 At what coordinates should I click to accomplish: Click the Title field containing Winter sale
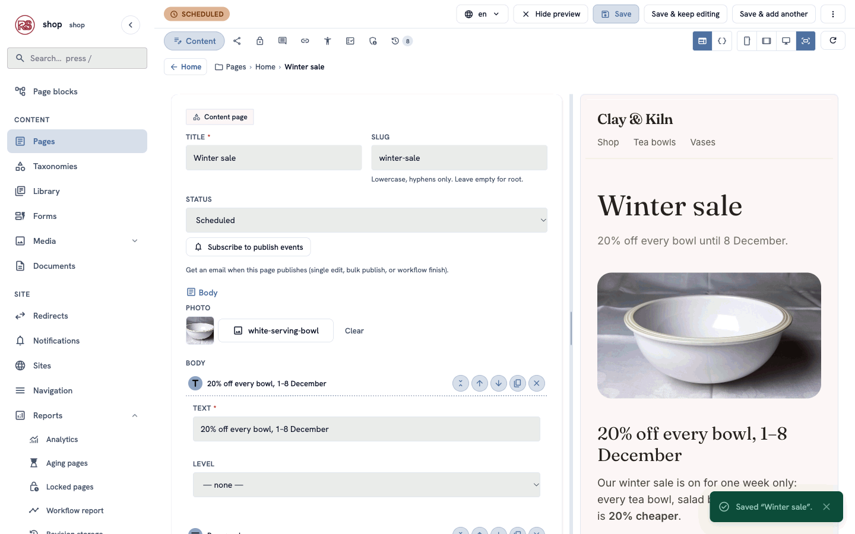pyautogui.click(x=274, y=158)
